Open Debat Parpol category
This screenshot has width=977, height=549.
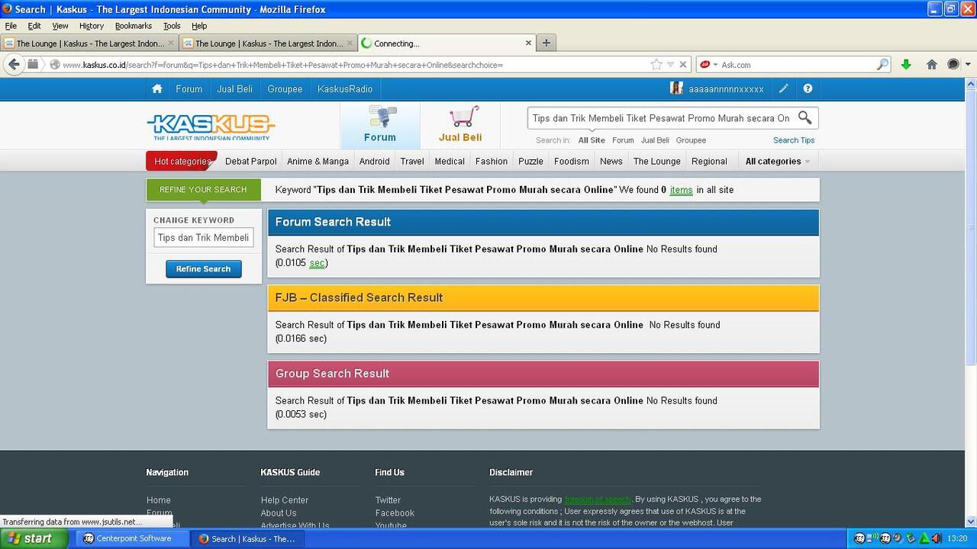coord(250,161)
